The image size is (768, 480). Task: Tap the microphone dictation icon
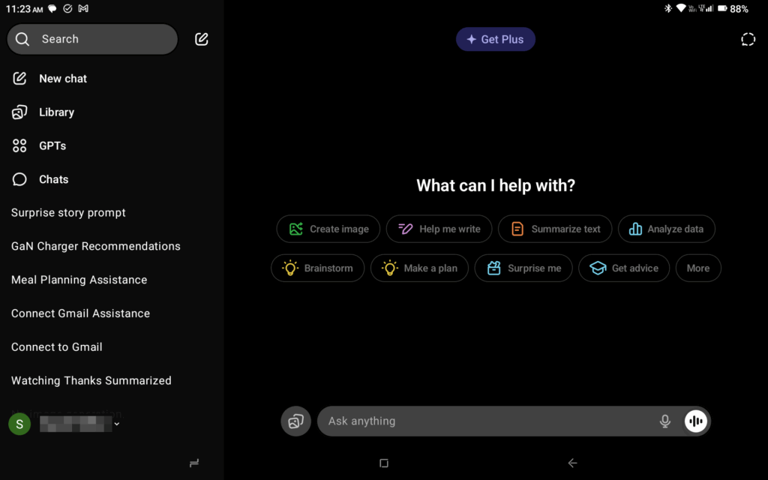tap(664, 421)
